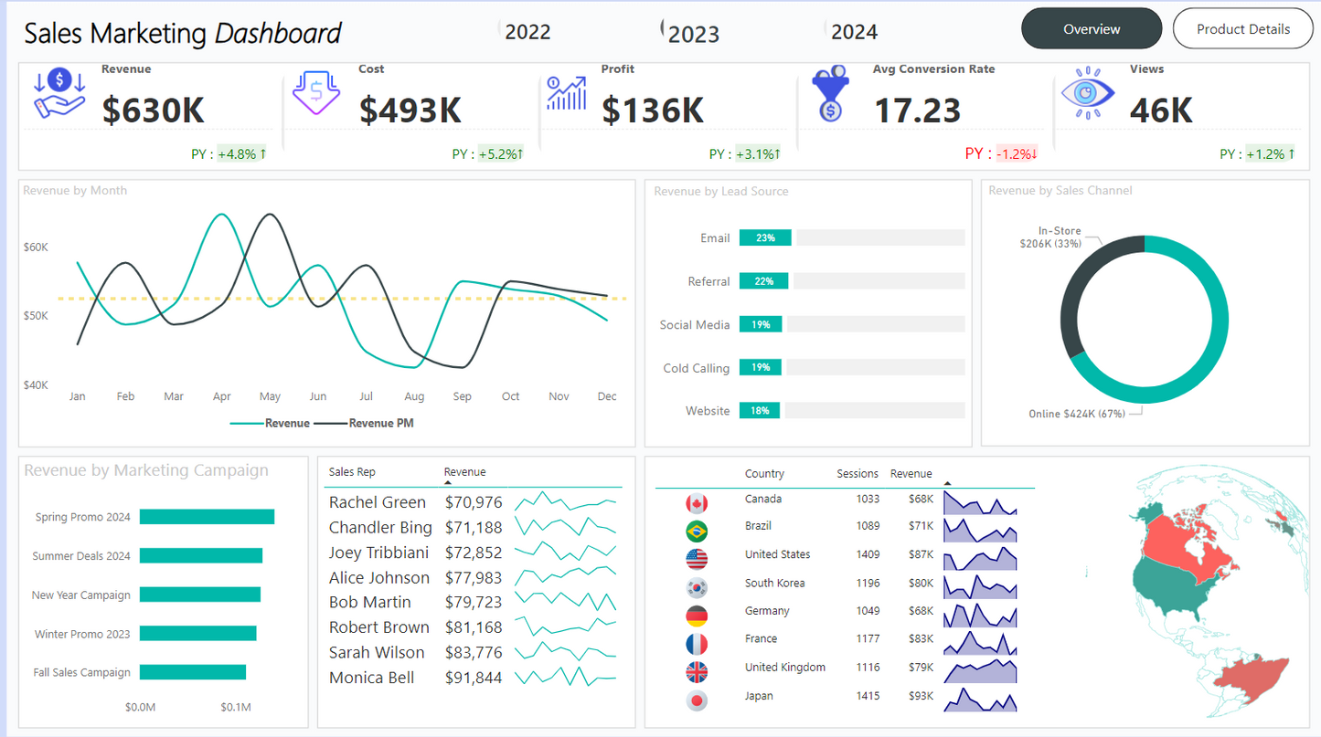Click the Revenue hand-with-coin icon
Image resolution: width=1321 pixels, height=737 pixels.
tap(59, 93)
